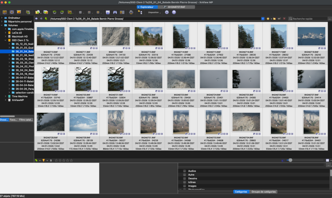Expand the Time Machine tree node
Screen dimensions: 332x198
point(5,96)
